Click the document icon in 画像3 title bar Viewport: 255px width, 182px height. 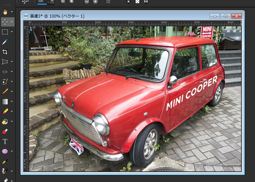(x=26, y=16)
